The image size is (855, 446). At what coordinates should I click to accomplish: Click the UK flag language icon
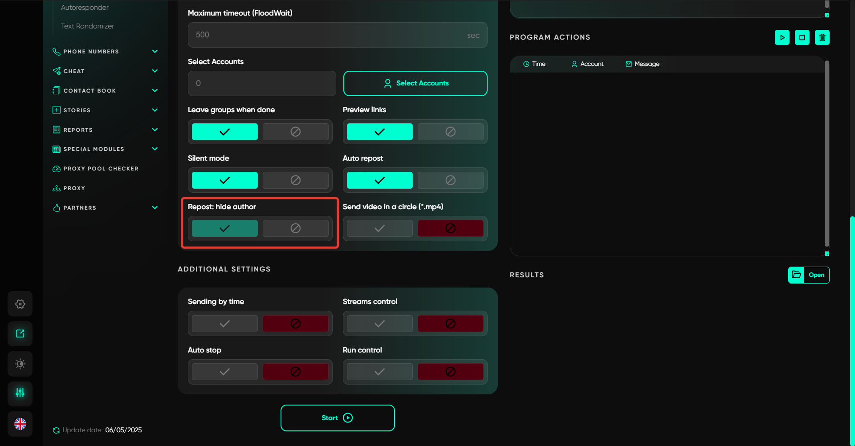point(20,424)
